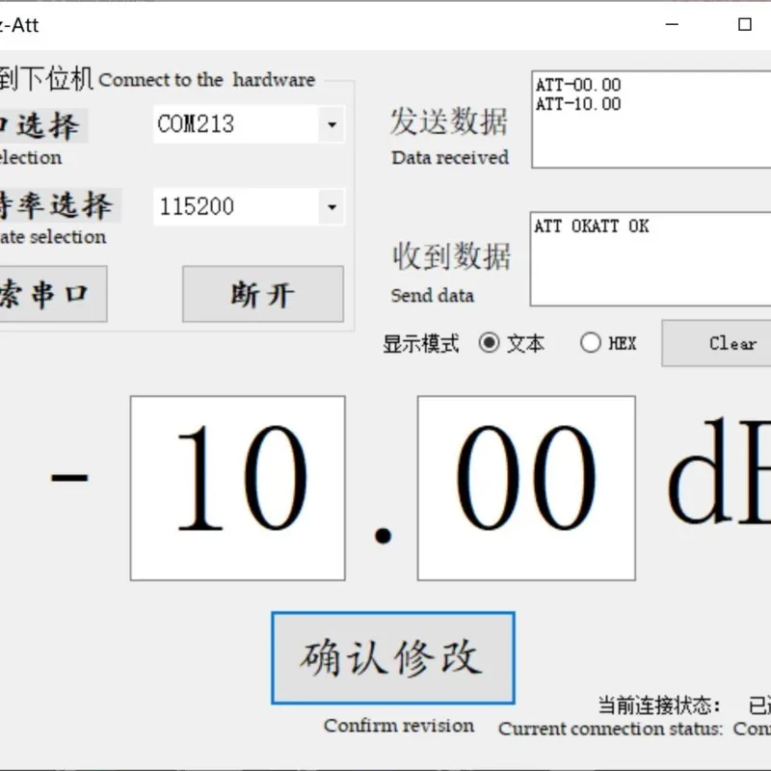Click the search serial port button
This screenshot has width=771, height=771.
(x=53, y=294)
